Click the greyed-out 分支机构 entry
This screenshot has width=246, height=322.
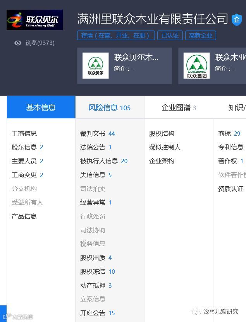point(24,189)
